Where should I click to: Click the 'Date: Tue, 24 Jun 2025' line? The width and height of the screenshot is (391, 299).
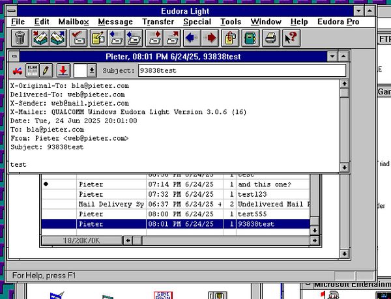74,121
